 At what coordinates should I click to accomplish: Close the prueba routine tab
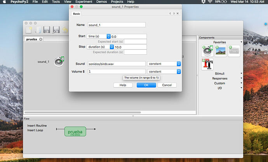pyautogui.click(x=41, y=39)
